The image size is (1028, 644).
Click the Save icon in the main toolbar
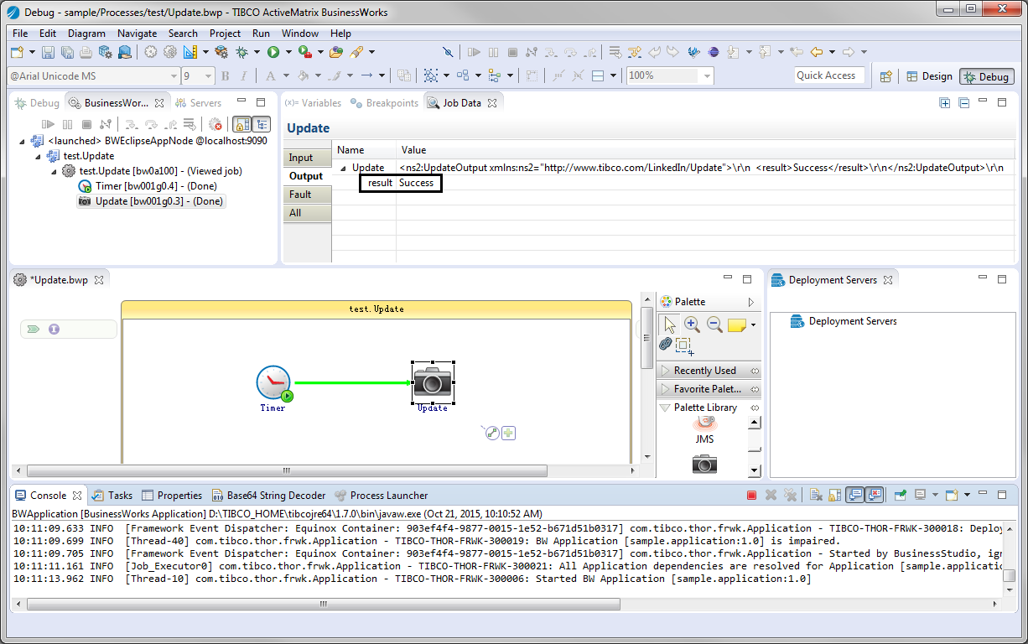[48, 52]
